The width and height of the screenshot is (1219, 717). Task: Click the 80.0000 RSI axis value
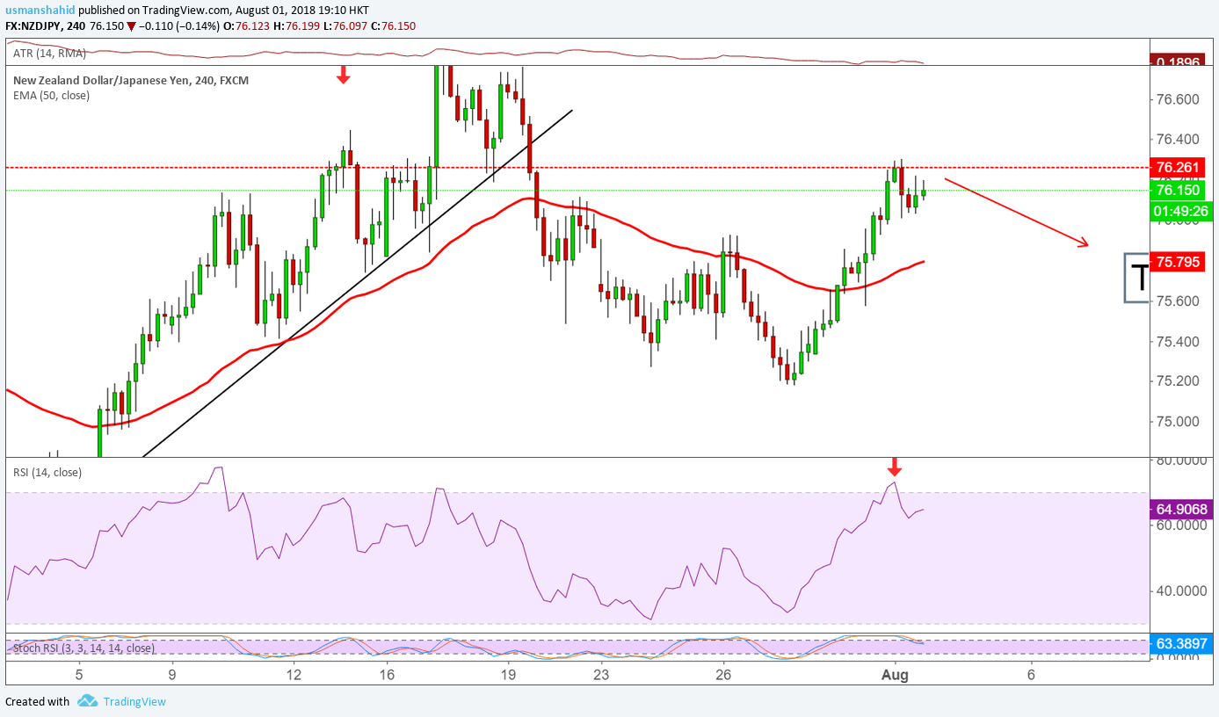coord(1181,460)
